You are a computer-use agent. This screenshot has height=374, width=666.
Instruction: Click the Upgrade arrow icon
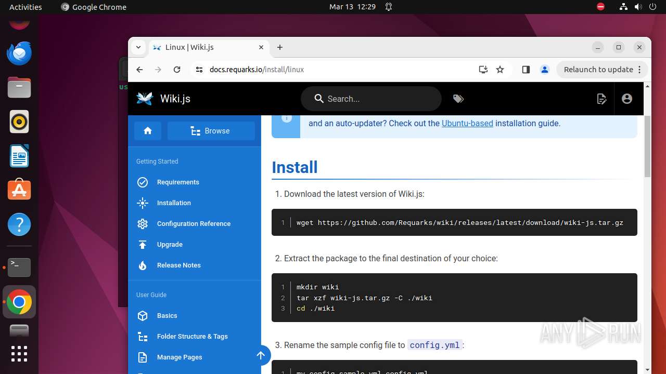[x=143, y=245]
